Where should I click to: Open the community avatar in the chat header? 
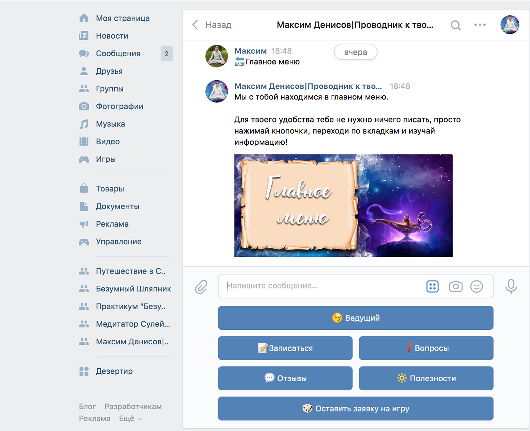pyautogui.click(x=510, y=25)
